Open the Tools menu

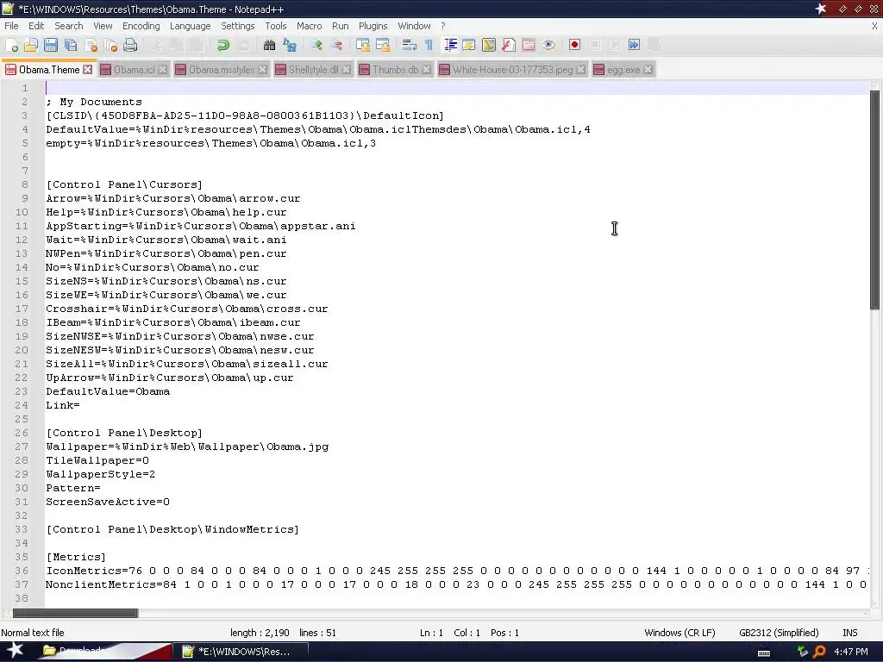[x=275, y=26]
